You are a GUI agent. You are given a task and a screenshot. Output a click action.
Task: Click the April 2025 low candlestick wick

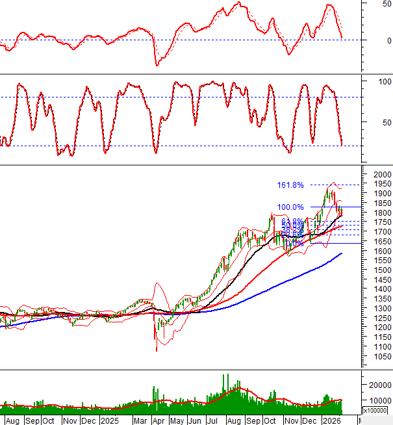click(156, 348)
